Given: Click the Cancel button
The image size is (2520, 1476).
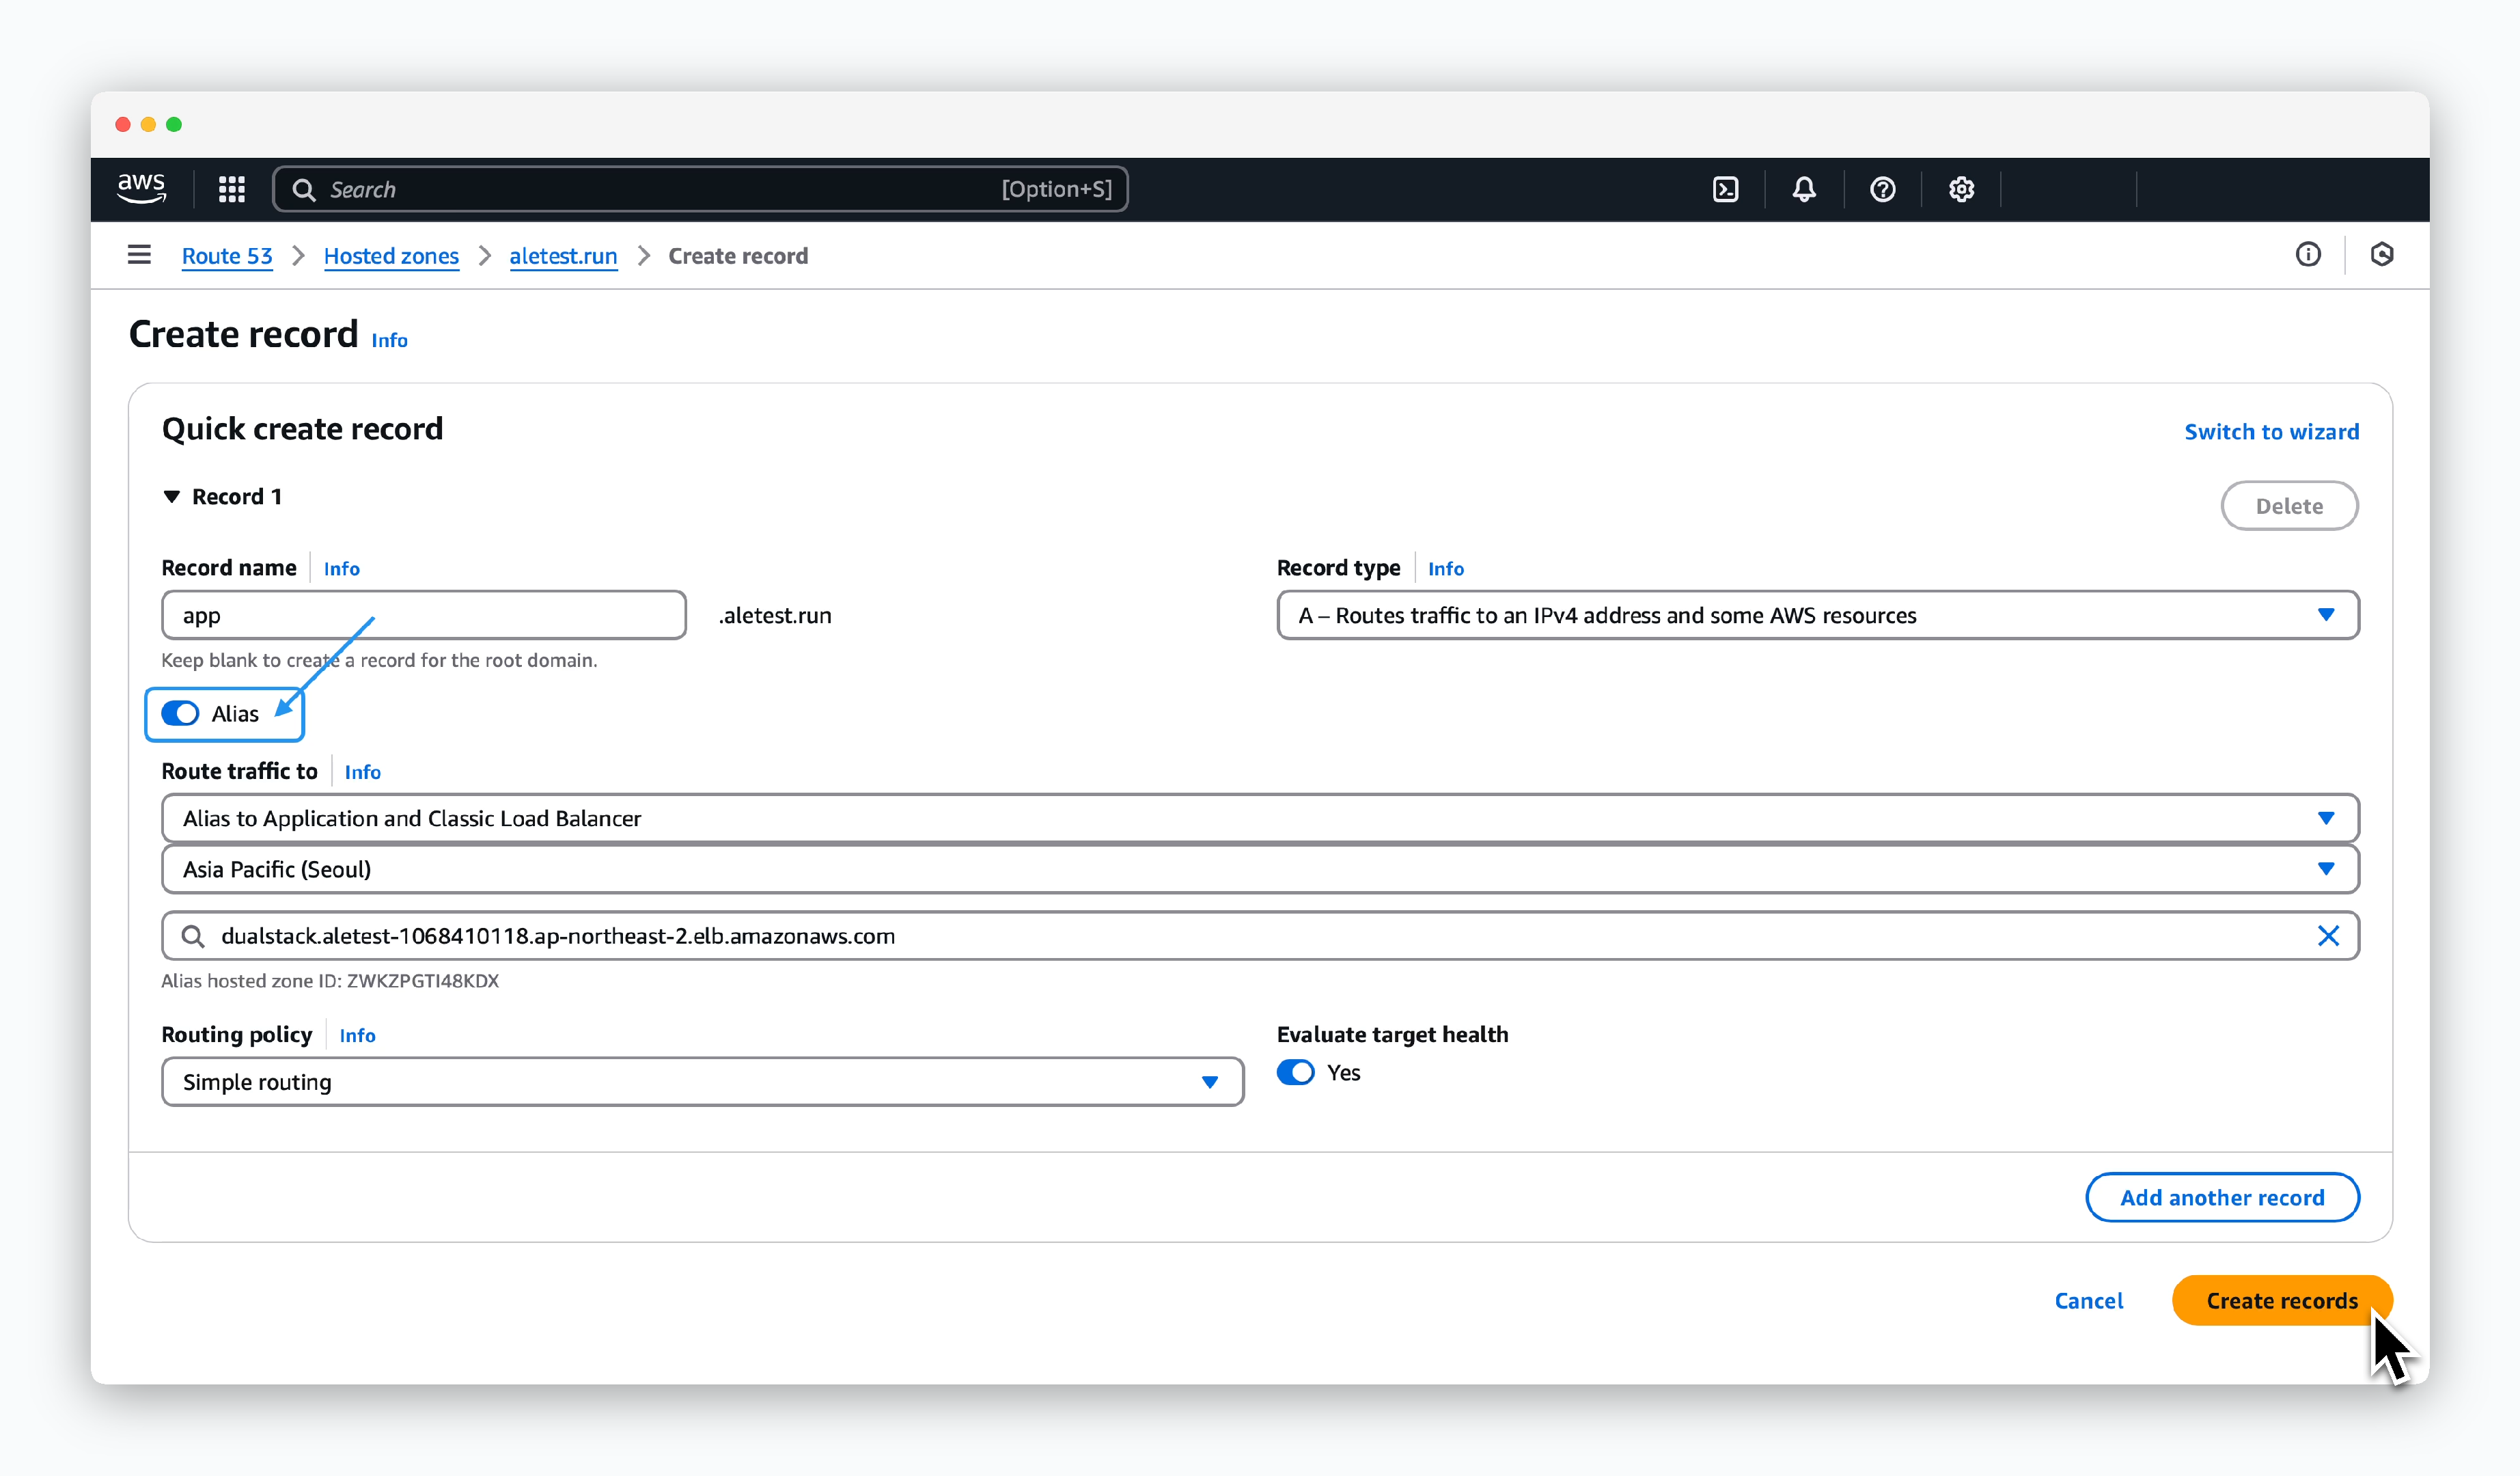Looking at the screenshot, I should pyautogui.click(x=2088, y=1301).
